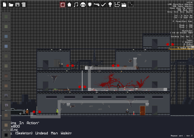Open the level properties list icon

click(x=23, y=5)
